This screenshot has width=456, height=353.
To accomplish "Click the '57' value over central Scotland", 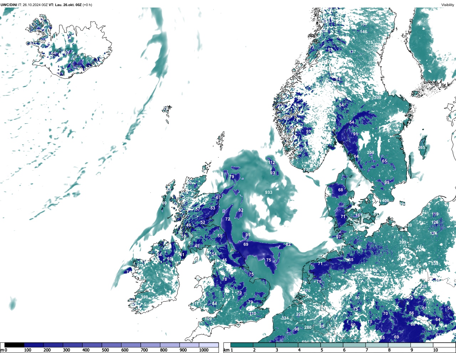I will 198,209.
